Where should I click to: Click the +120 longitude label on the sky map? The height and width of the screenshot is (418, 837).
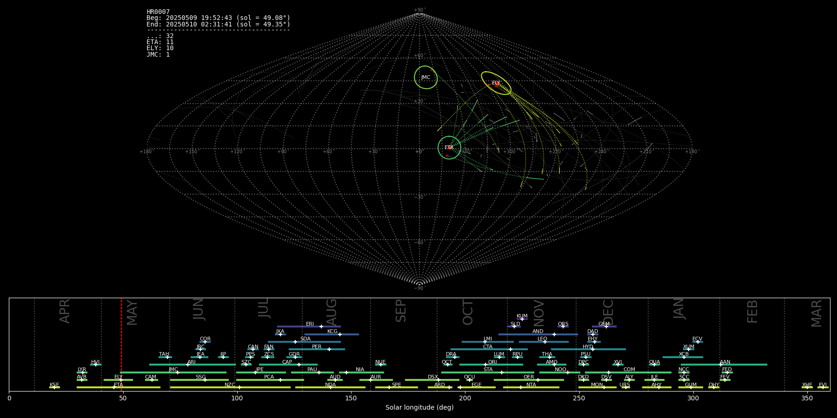click(236, 151)
